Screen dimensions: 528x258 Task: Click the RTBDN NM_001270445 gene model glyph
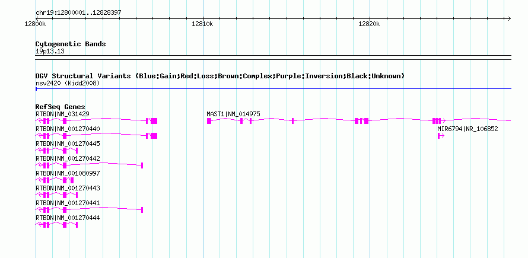pos(56,151)
